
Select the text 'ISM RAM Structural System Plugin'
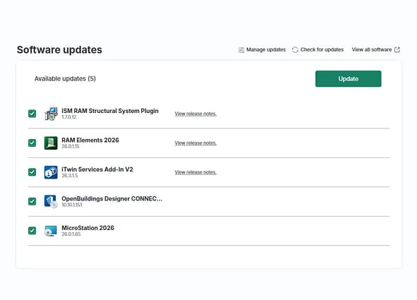point(110,111)
